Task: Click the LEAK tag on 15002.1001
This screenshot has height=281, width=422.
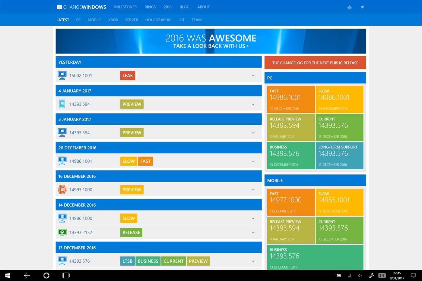Action: (128, 76)
